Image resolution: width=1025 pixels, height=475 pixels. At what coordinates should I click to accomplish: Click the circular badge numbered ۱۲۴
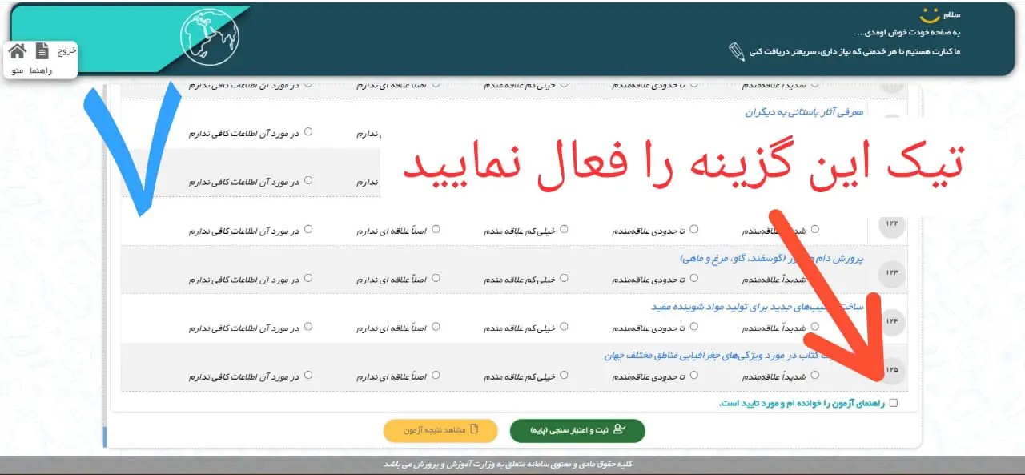point(891,321)
